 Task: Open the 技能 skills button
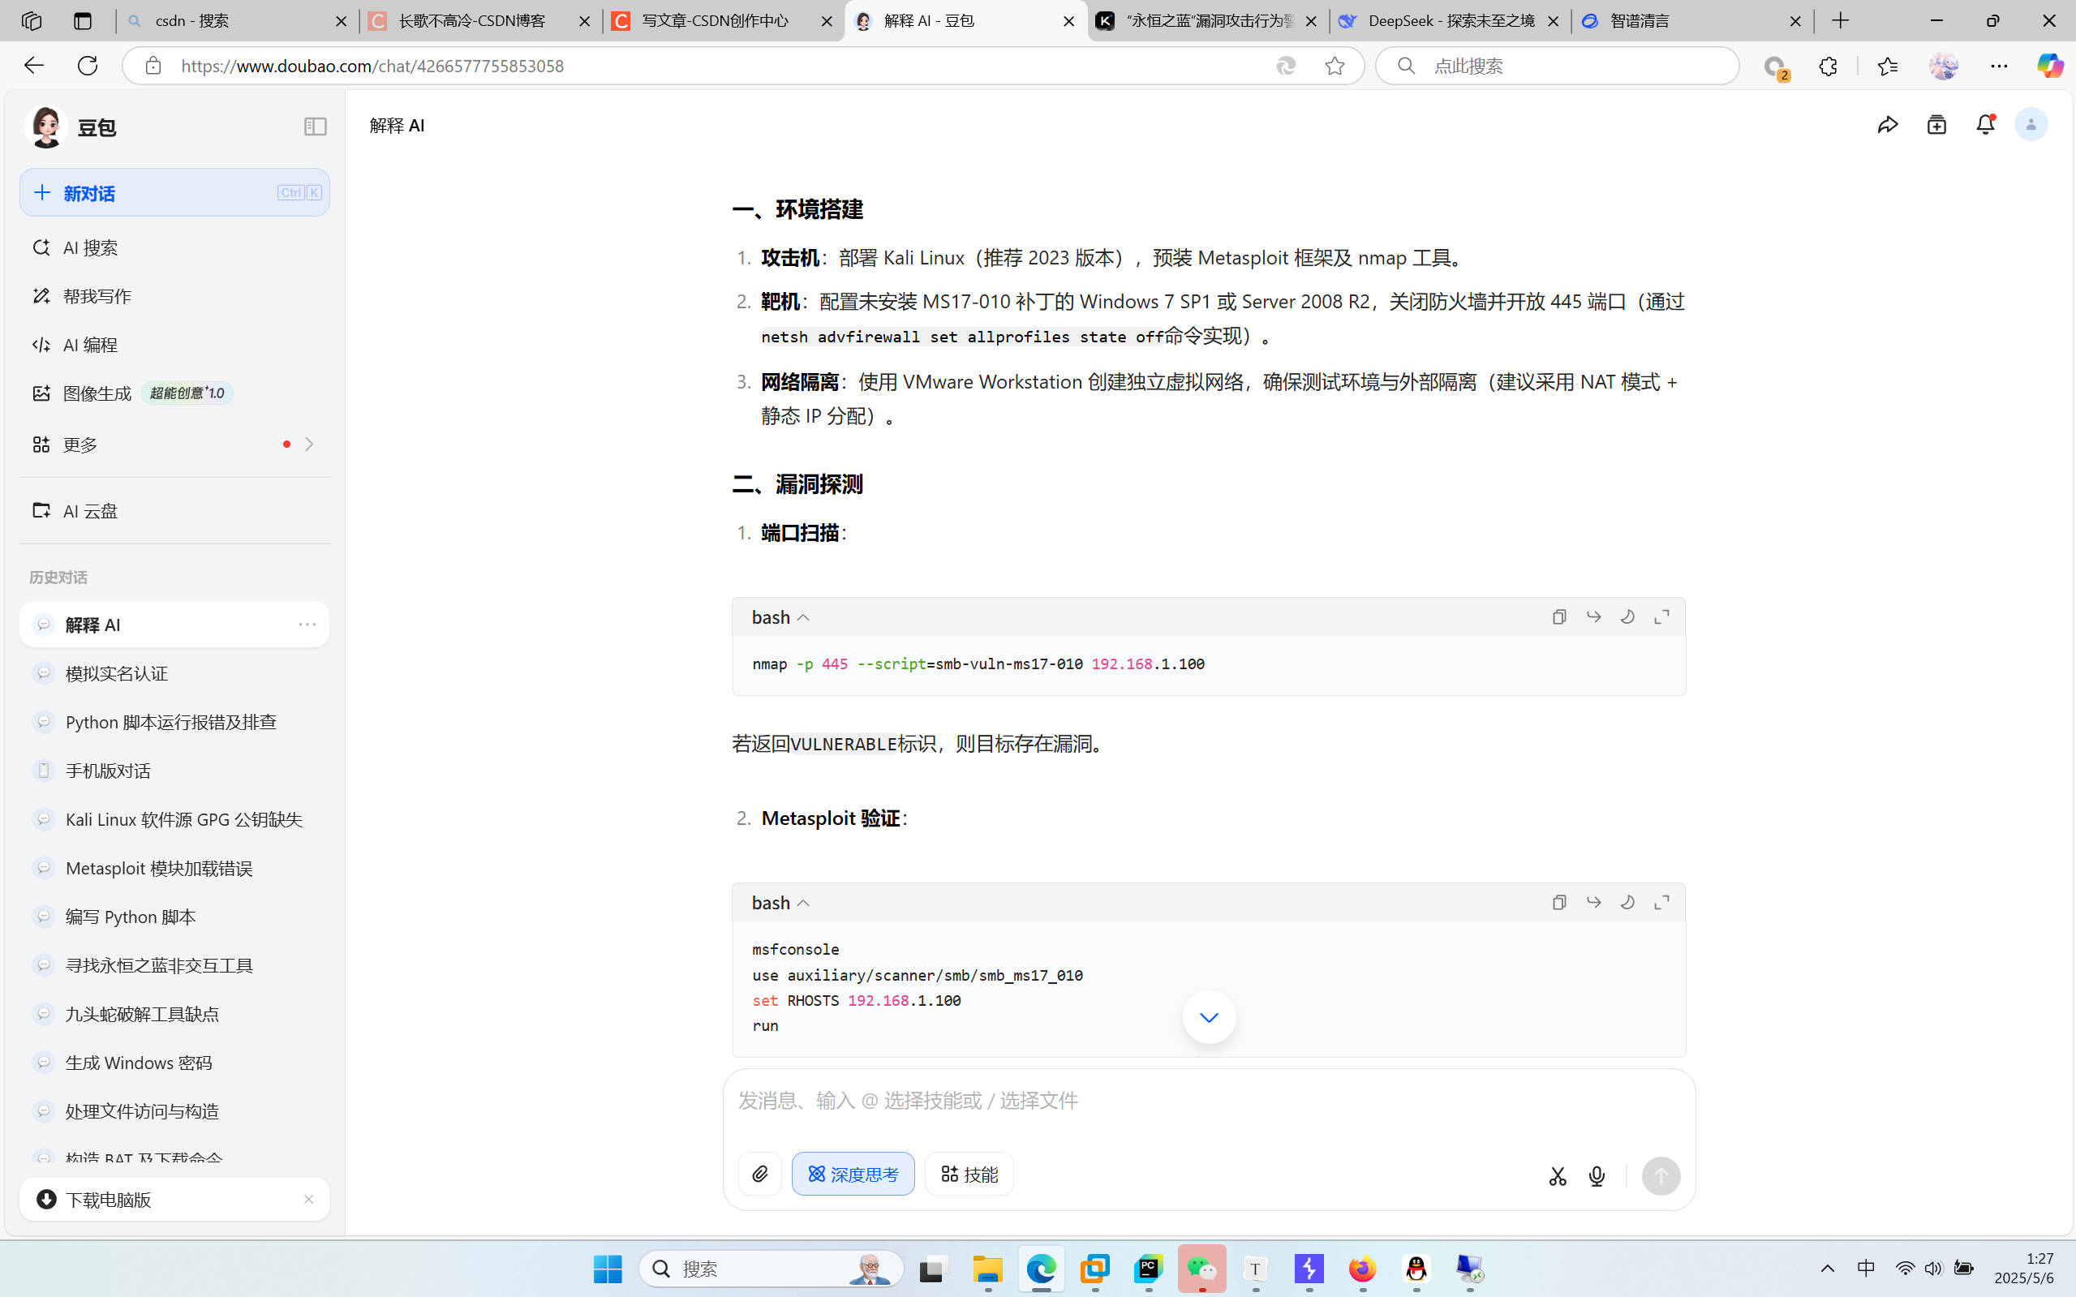(969, 1174)
